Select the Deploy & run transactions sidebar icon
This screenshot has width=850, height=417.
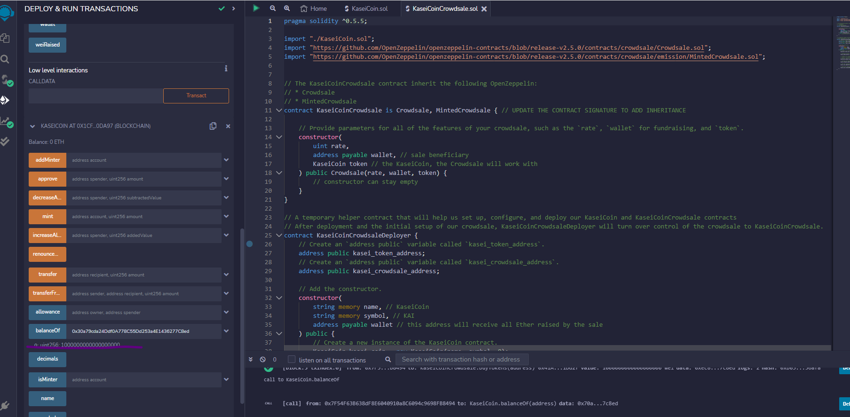pos(5,100)
